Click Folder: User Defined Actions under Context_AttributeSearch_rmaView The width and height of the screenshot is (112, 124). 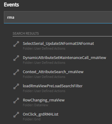pyautogui.click(x=44, y=77)
